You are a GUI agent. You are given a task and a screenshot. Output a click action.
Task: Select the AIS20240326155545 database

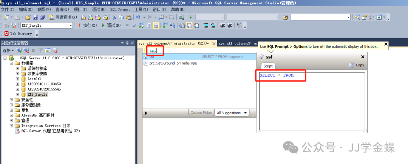coord(44,89)
